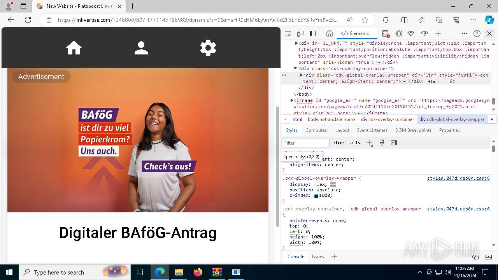The image size is (498, 280).
Task: Refresh the browser page
Action: click(x=28, y=20)
